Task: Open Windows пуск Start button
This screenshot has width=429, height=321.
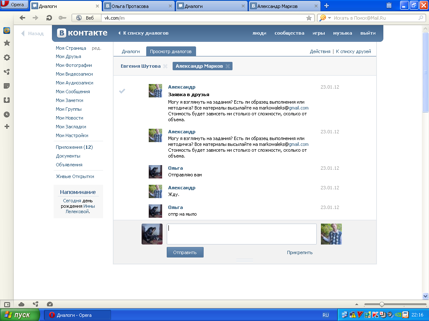Action: click(x=20, y=315)
